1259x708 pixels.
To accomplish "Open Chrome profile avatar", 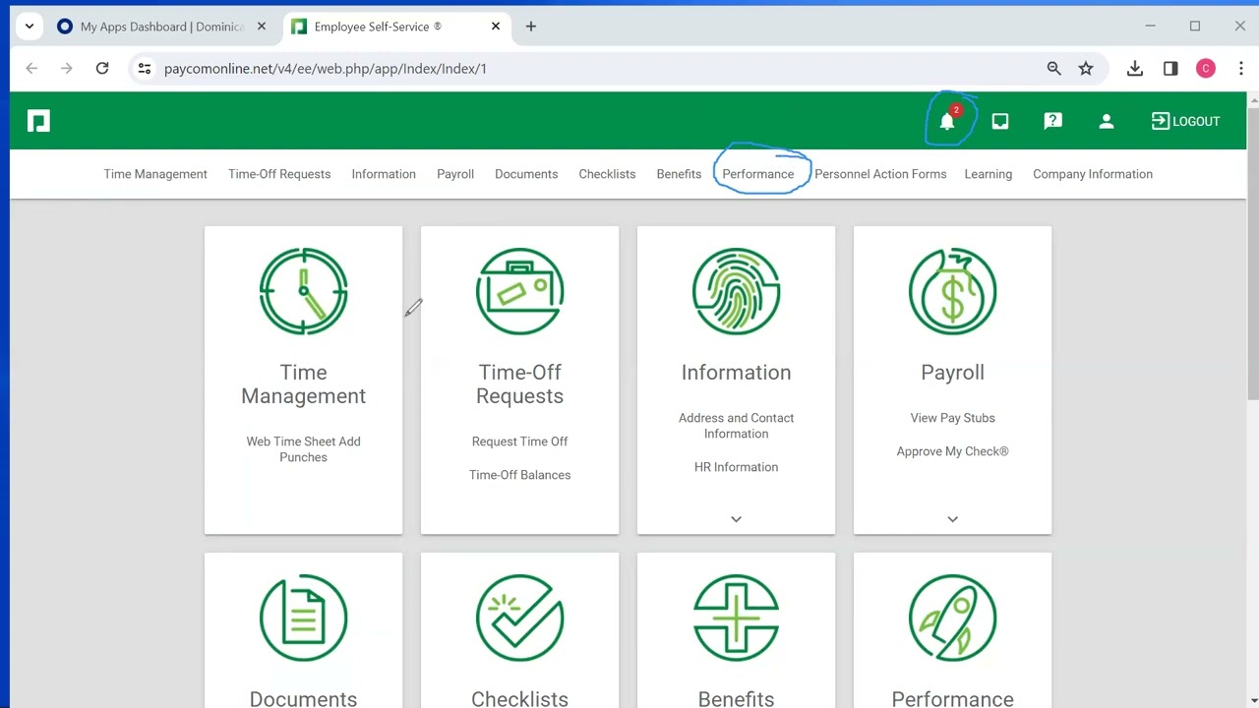I will click(1206, 68).
